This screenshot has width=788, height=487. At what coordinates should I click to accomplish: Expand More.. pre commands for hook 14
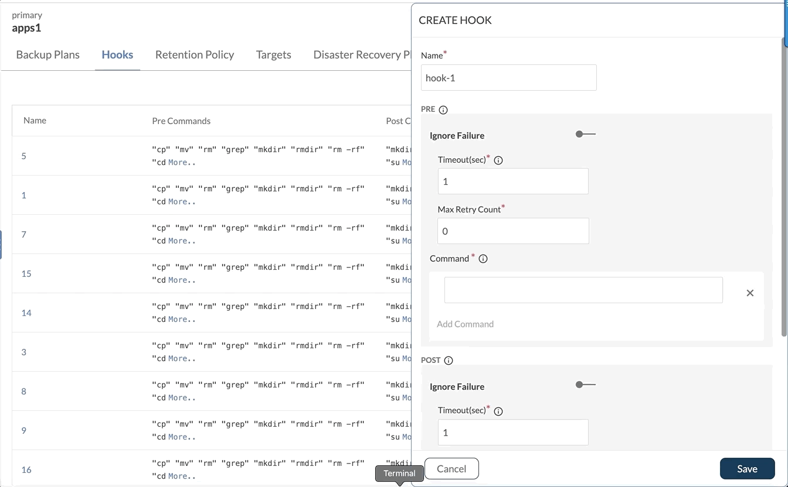click(x=182, y=319)
